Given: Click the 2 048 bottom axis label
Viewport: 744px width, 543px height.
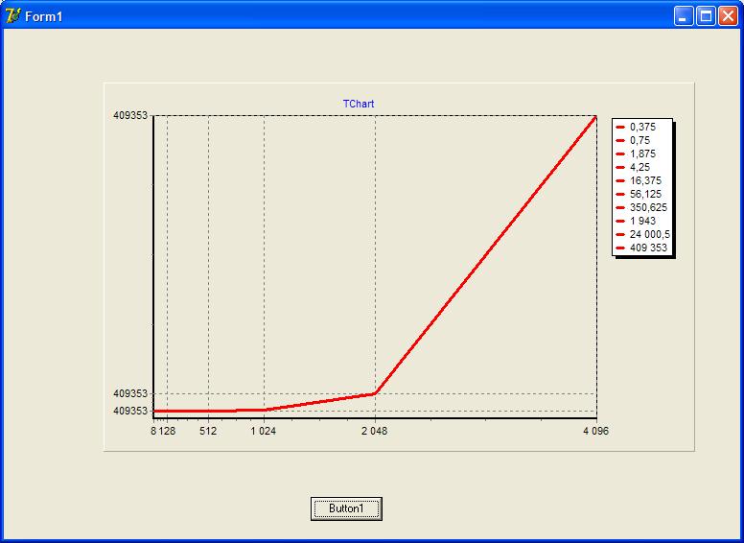Looking at the screenshot, I should (375, 432).
